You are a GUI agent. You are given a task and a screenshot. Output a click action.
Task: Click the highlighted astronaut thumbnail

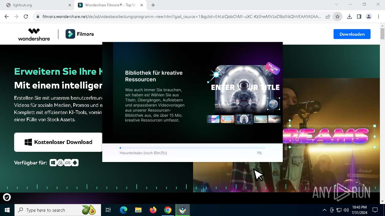[x=244, y=119]
